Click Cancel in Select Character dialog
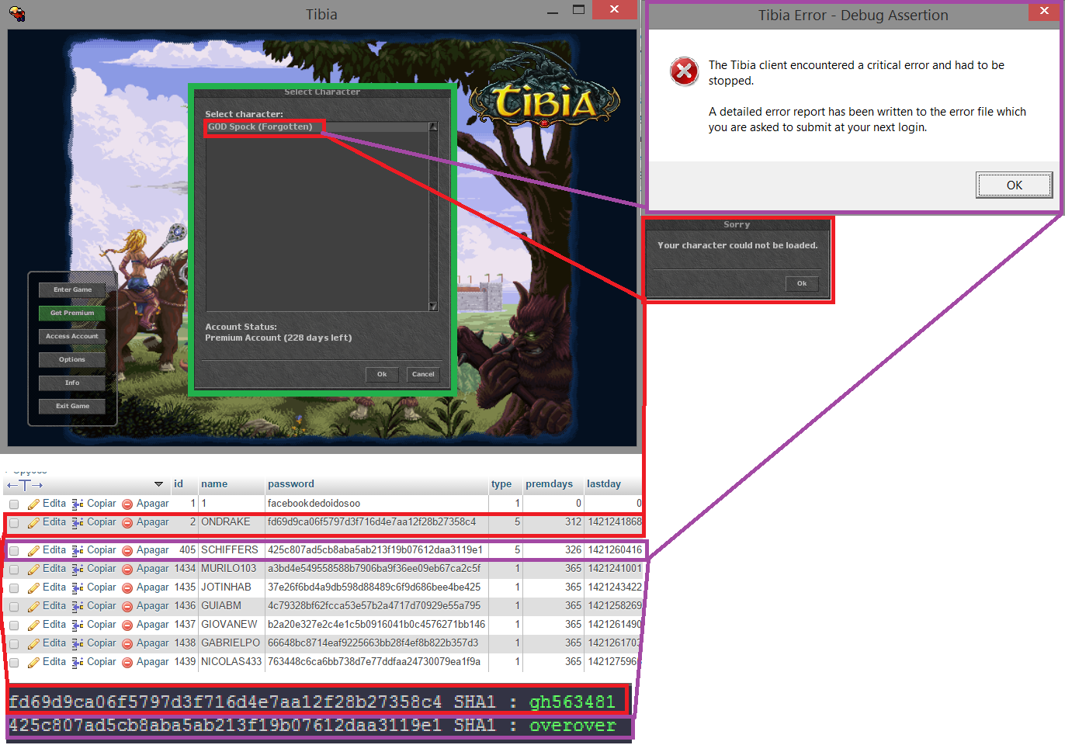Viewport: 1065px width, 745px height. pyautogui.click(x=423, y=374)
